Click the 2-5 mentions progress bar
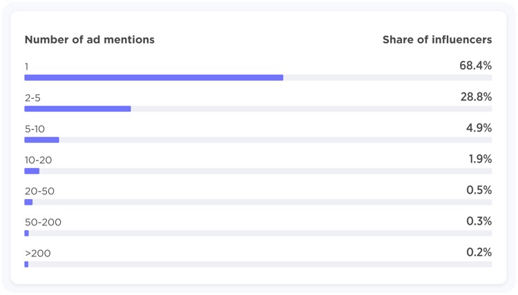 coord(258,109)
